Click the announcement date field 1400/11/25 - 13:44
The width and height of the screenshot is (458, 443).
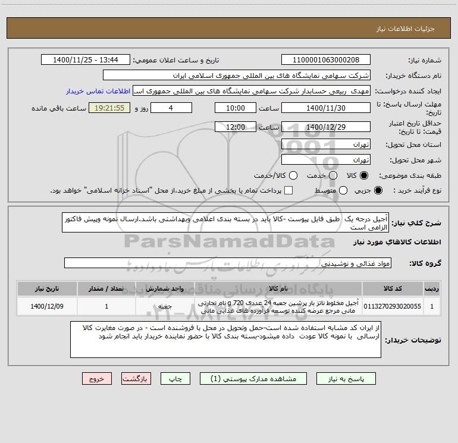point(85,60)
